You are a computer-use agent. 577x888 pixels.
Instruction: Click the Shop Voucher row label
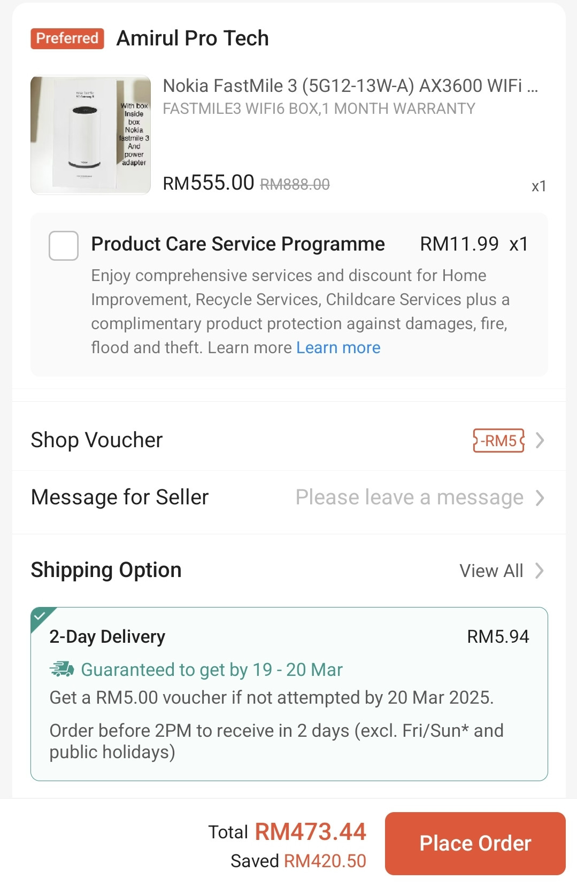click(x=97, y=440)
